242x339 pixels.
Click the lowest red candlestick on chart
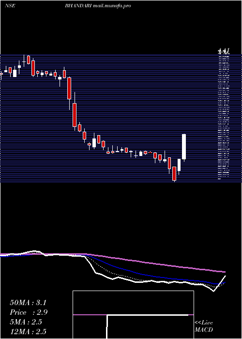tap(174, 173)
